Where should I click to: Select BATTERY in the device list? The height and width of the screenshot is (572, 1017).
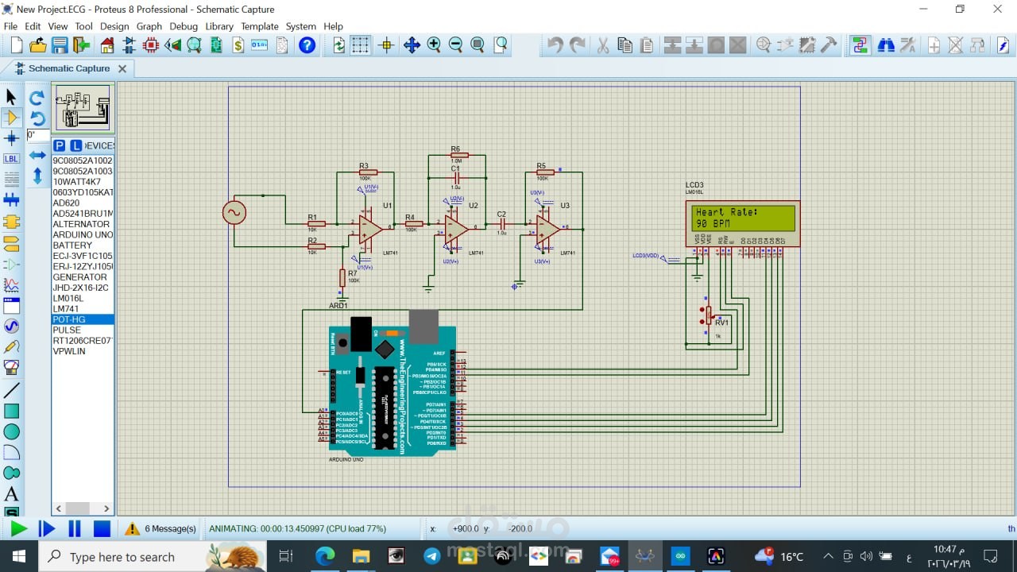pyautogui.click(x=83, y=245)
